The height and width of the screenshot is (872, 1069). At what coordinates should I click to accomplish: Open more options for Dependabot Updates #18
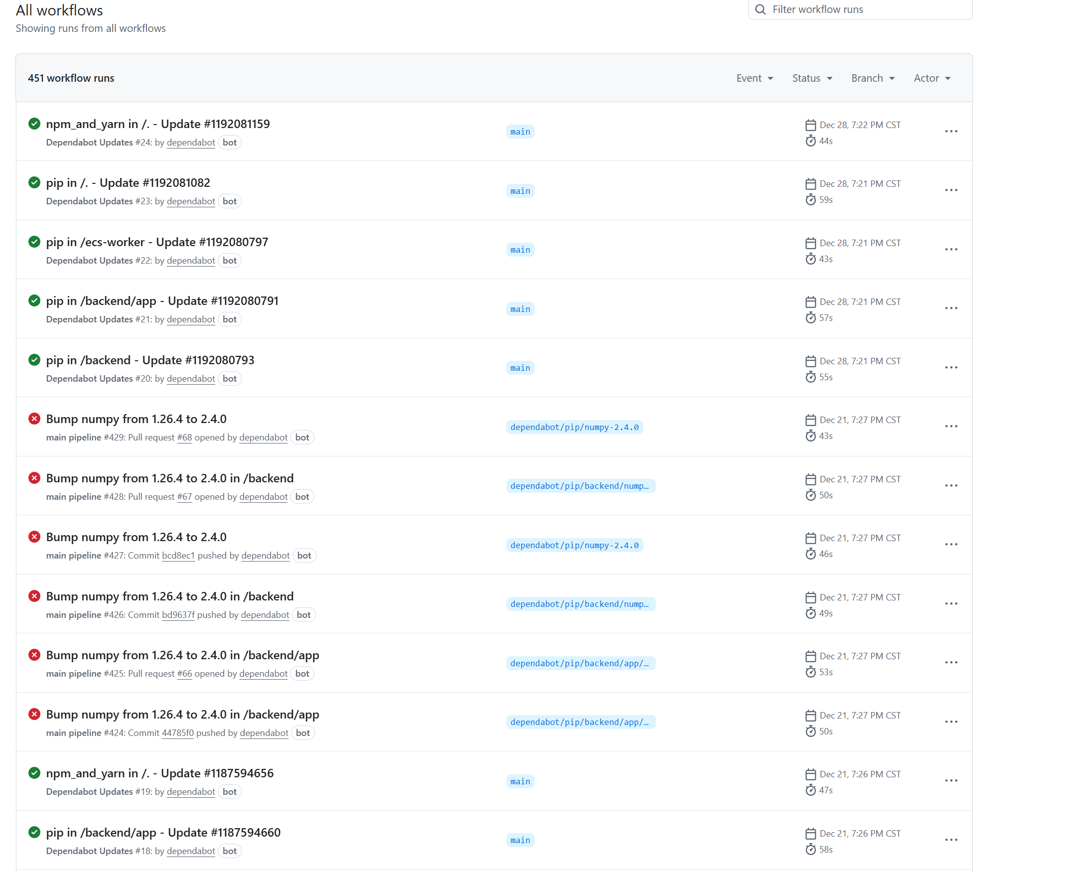(951, 840)
